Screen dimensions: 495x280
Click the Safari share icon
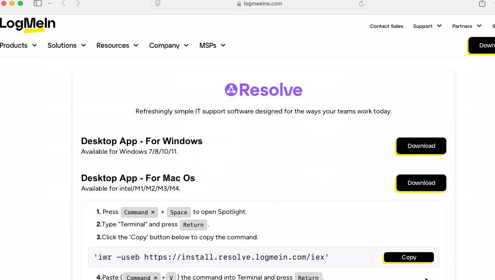point(482,3)
